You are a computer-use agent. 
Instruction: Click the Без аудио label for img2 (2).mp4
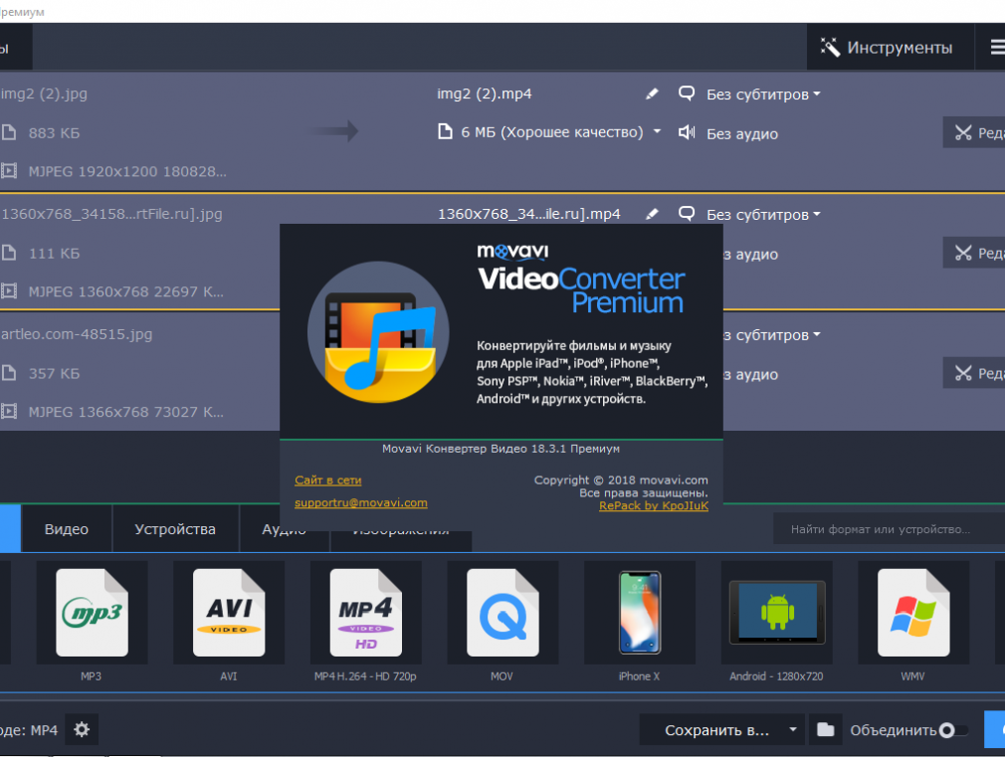point(742,134)
